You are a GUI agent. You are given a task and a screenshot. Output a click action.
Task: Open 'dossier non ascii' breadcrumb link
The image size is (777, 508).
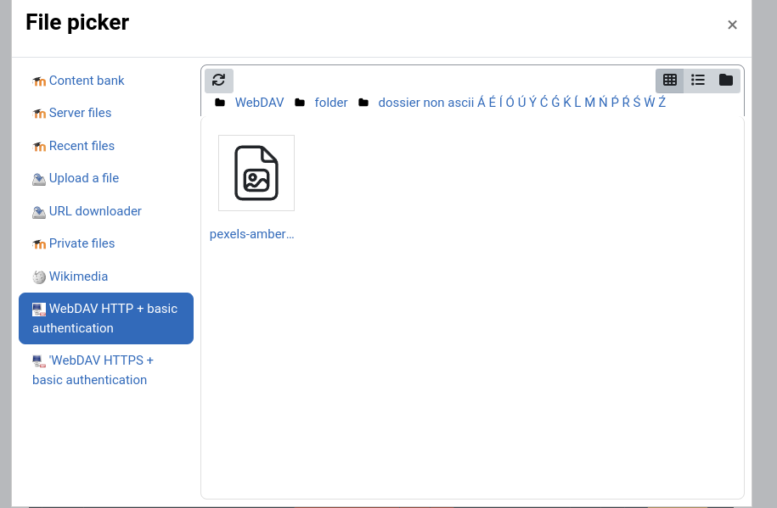point(521,103)
